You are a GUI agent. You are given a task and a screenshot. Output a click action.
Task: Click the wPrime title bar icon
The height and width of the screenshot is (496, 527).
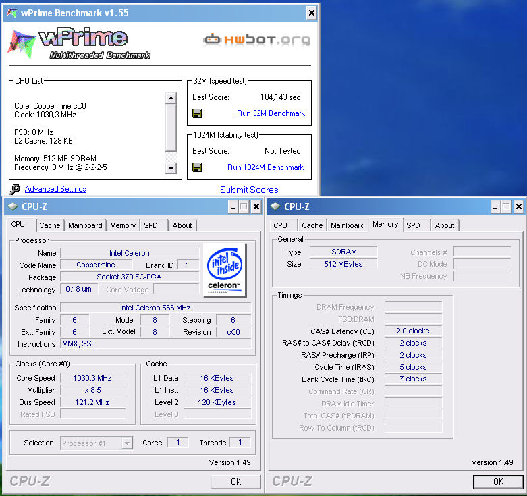pos(12,13)
